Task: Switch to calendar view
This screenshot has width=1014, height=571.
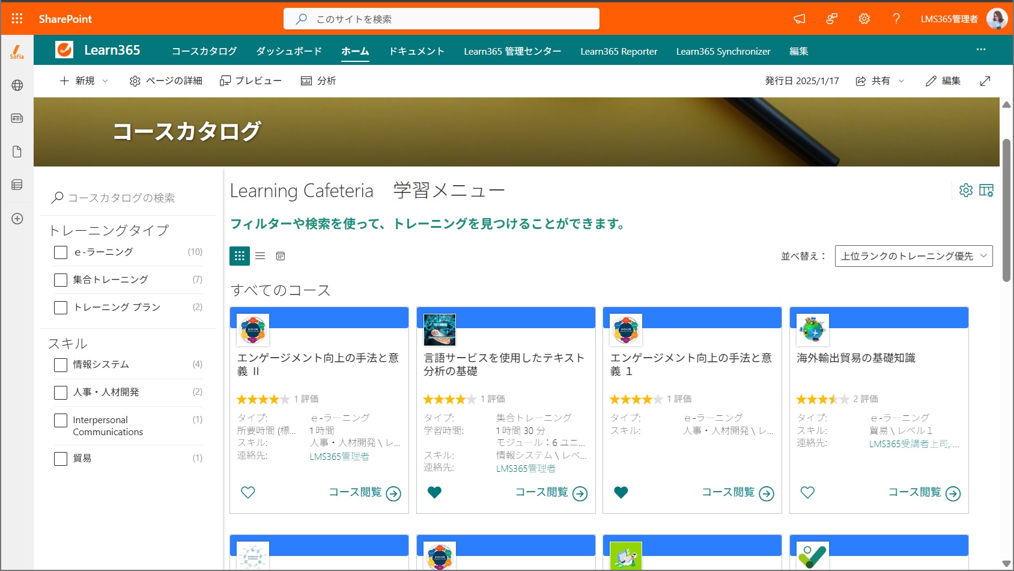Action: pyautogui.click(x=281, y=256)
